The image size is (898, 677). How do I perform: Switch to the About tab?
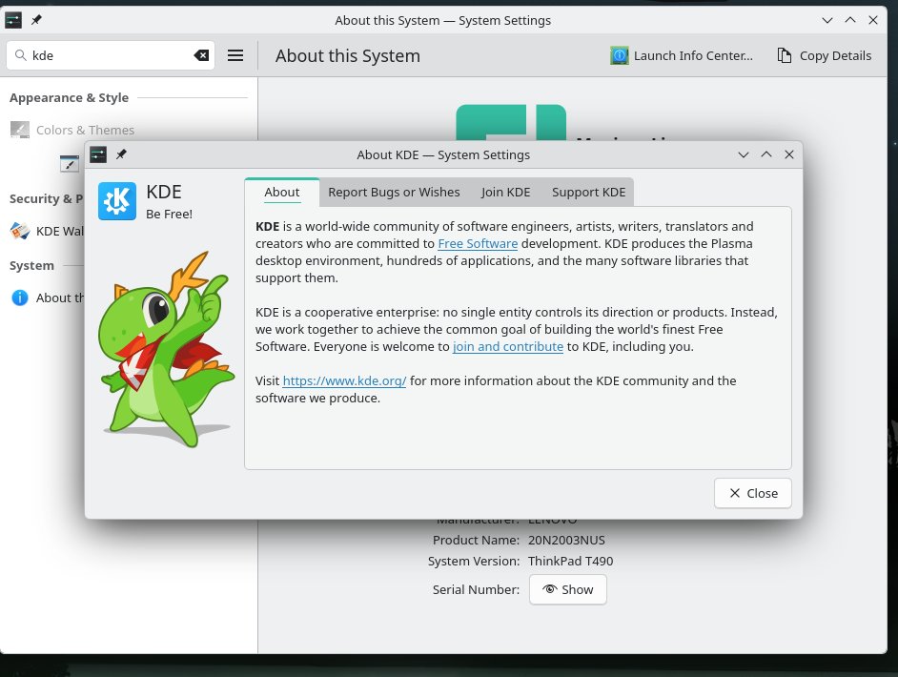tap(282, 193)
